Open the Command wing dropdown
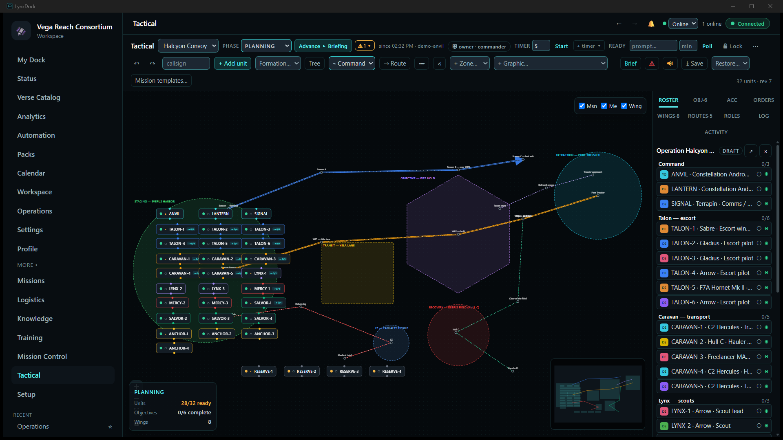Screen dimensions: 783x440 [352, 64]
